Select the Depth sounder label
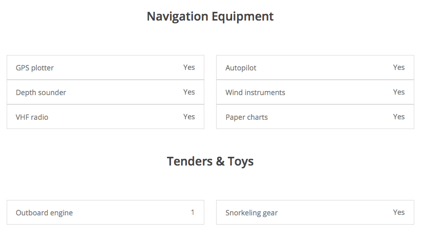 pos(41,93)
